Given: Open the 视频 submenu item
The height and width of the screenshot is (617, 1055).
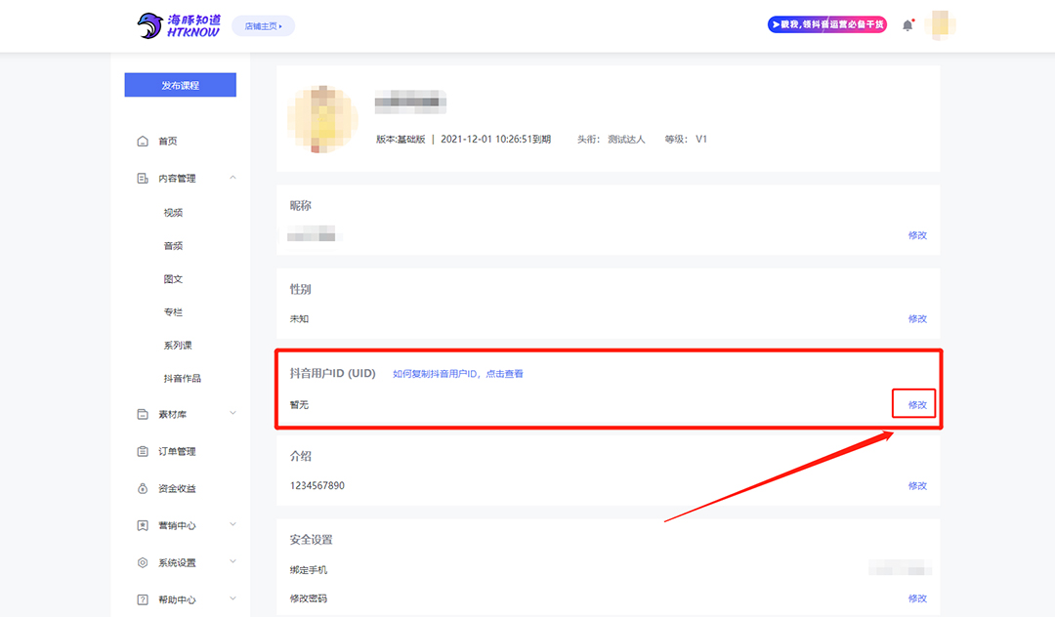Looking at the screenshot, I should [173, 213].
